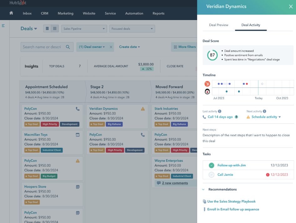Open Use the Sales Strategy Playbook link
Screen dimensions: 296x223
click(232, 201)
